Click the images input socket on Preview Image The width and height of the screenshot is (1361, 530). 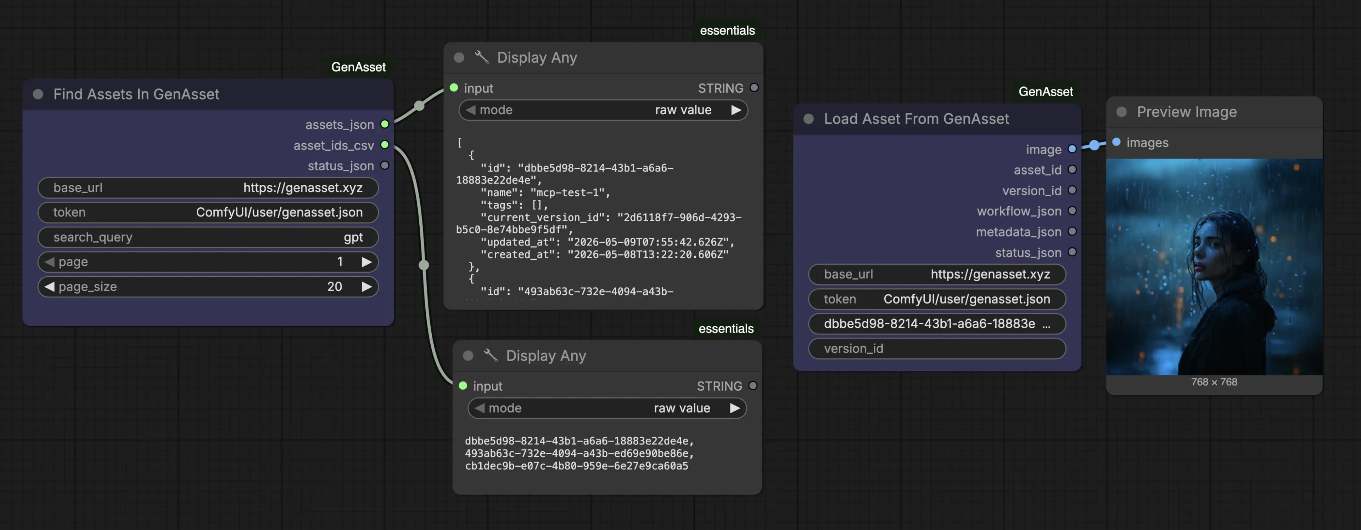(1116, 142)
